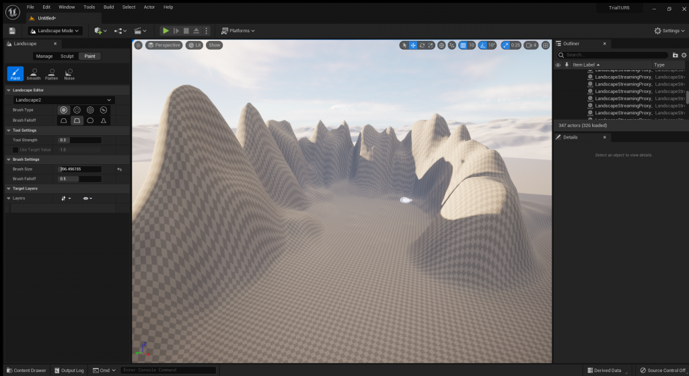Choose the alpha brush type

point(77,110)
